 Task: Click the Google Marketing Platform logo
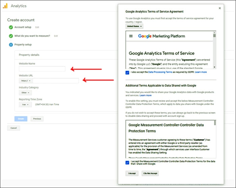click(x=161, y=36)
